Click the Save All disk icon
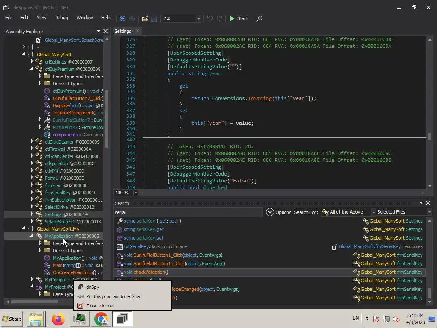437x328 pixels. click(x=154, y=19)
